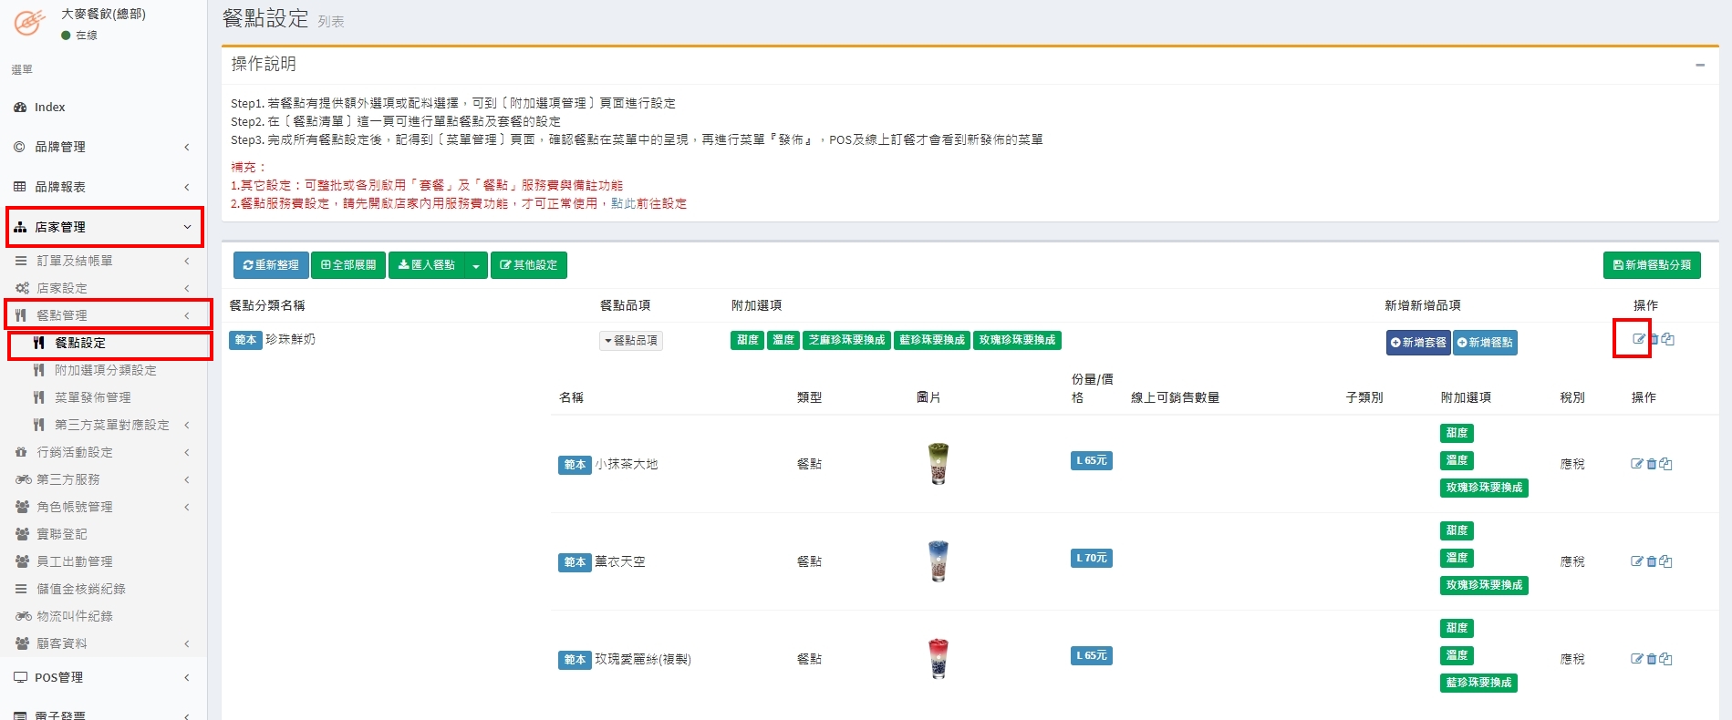Image resolution: width=1732 pixels, height=720 pixels.
Task: Open 附加選項分類設定 menu item
Action: coord(105,370)
